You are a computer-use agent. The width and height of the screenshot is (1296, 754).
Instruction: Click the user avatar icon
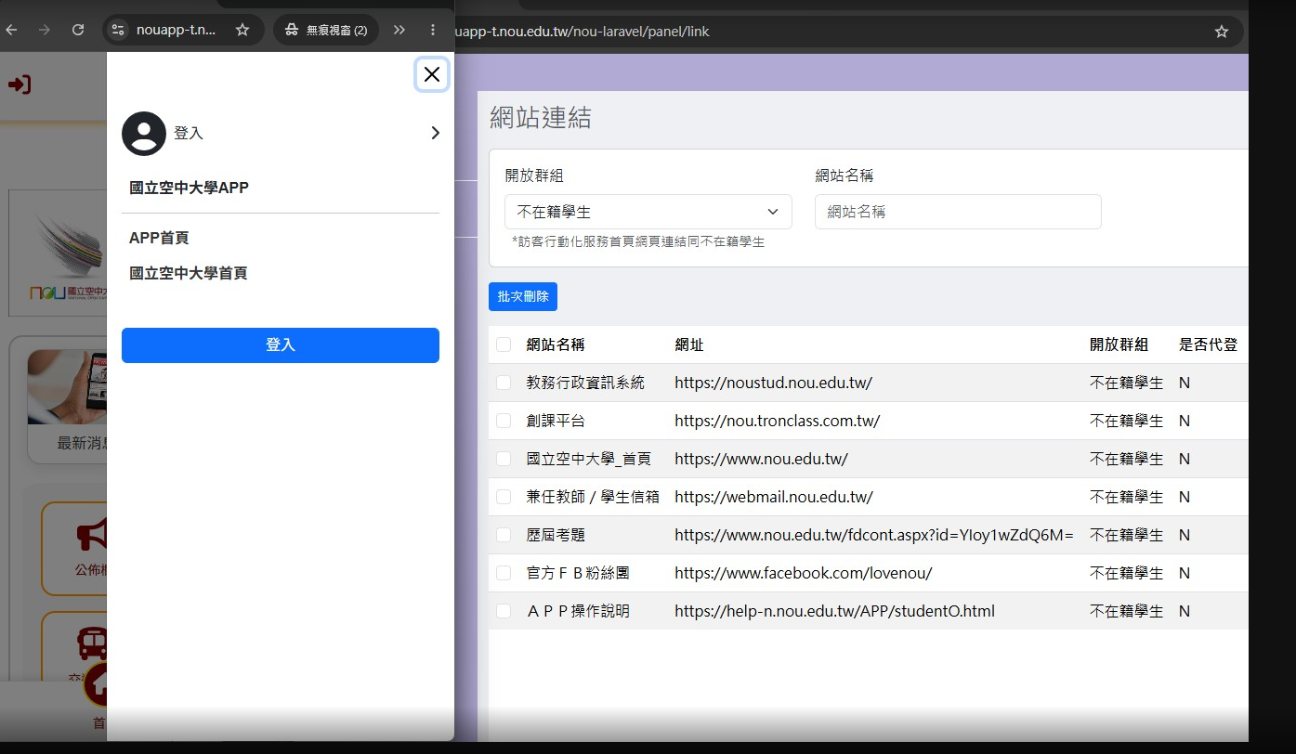pos(144,134)
